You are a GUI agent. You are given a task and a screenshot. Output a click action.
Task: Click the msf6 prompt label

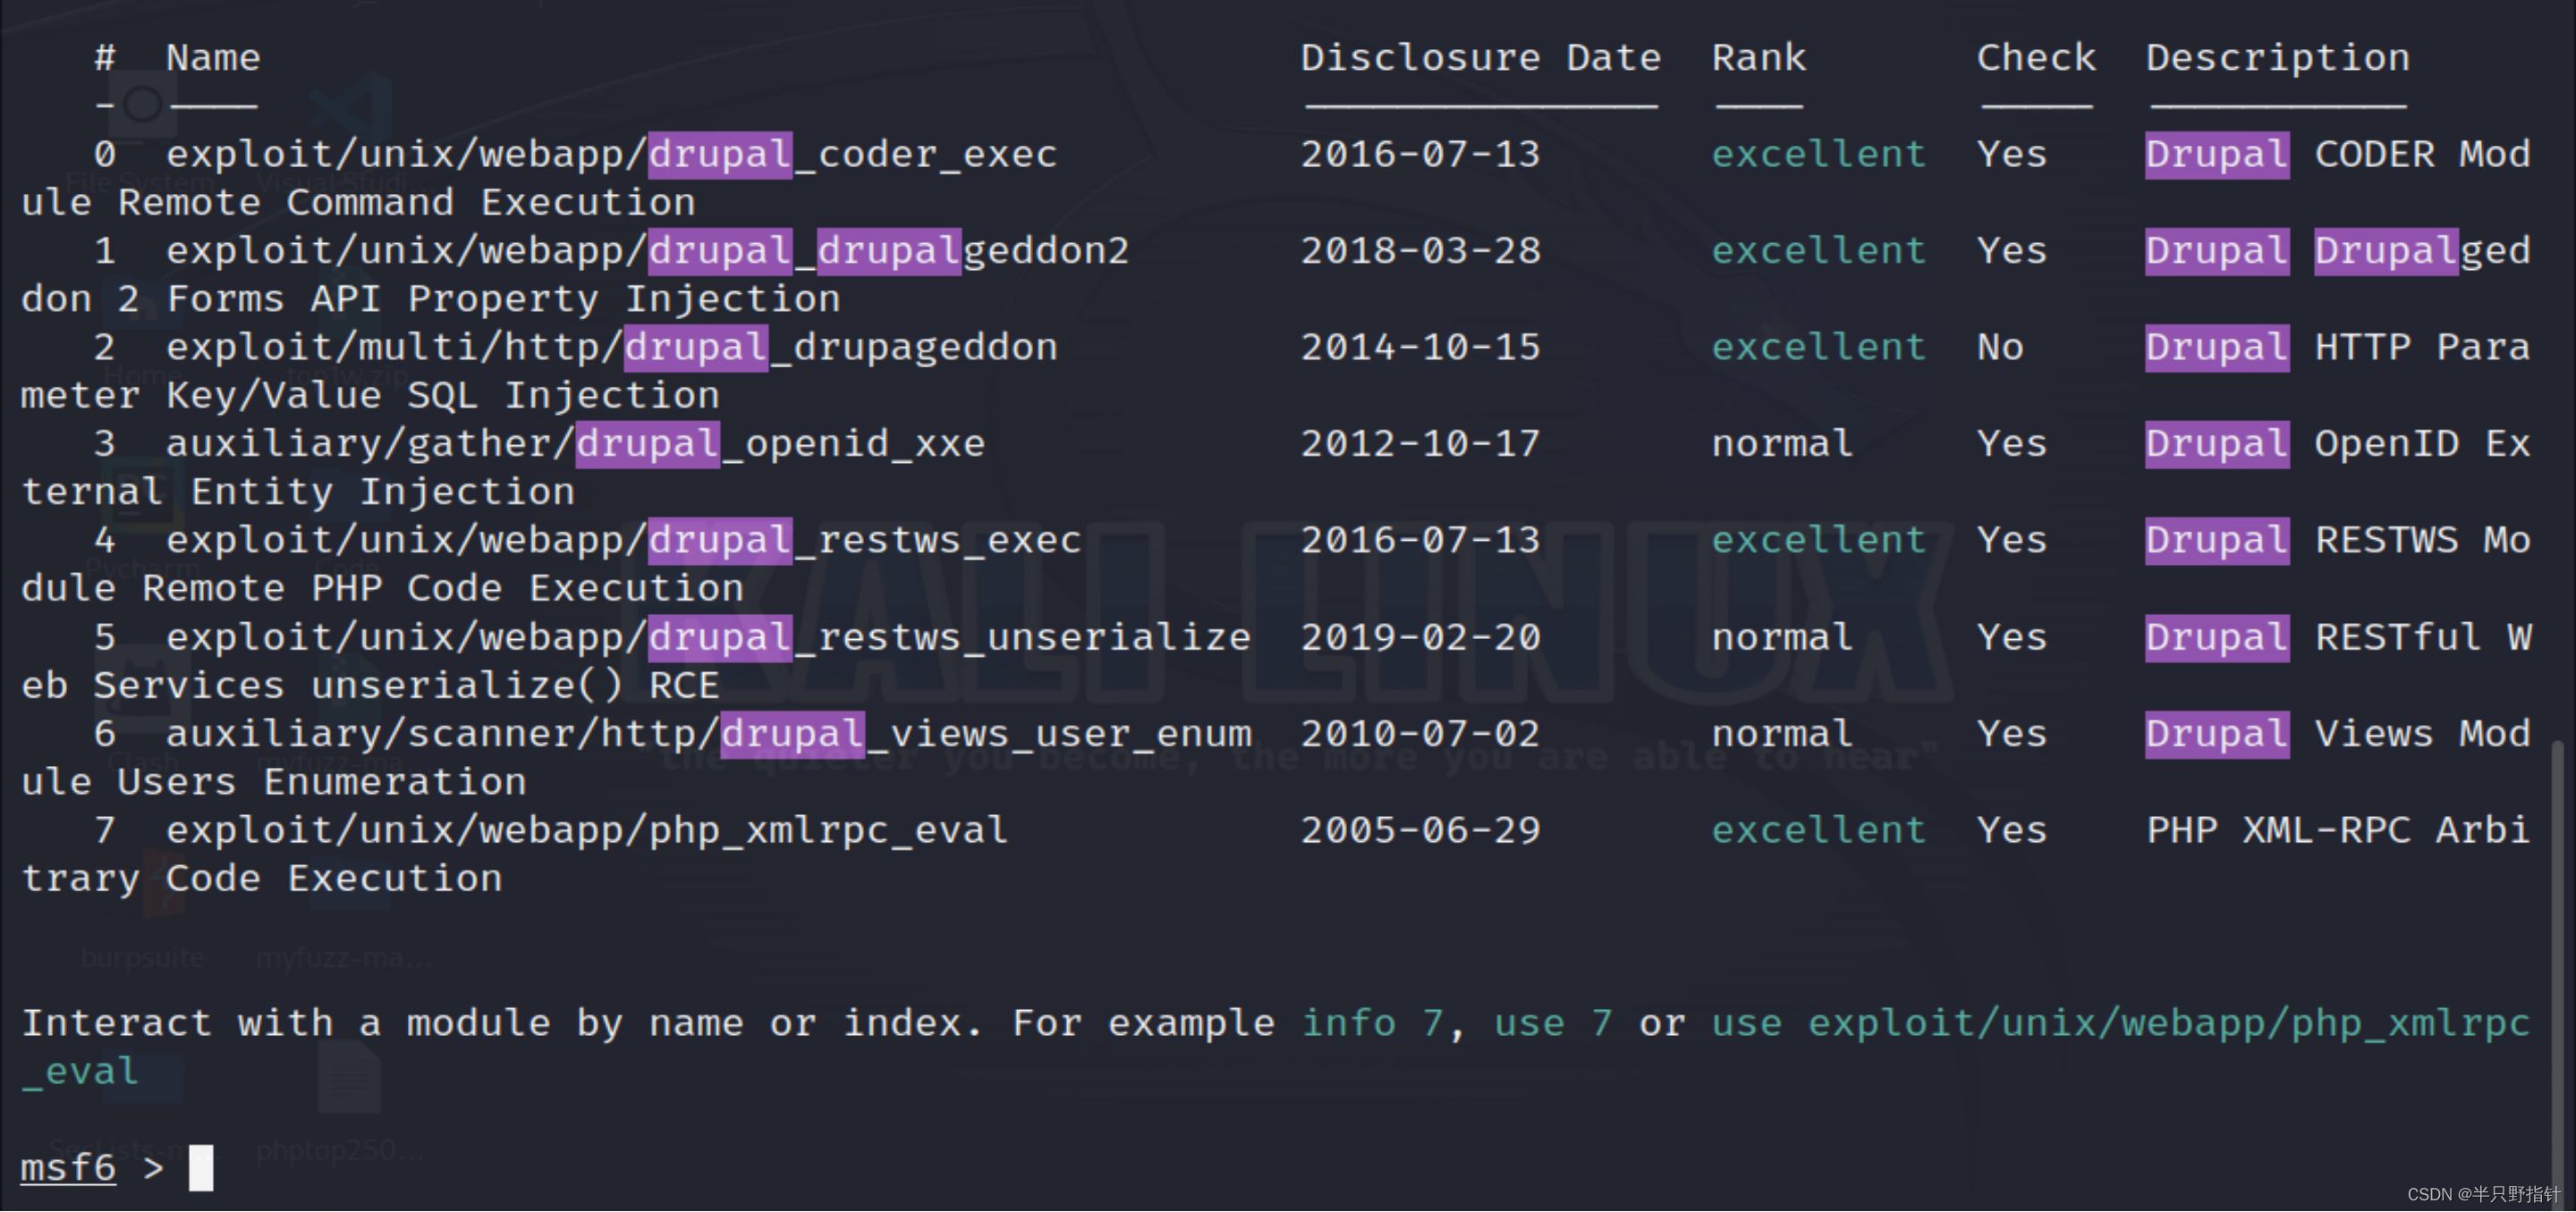point(68,1168)
